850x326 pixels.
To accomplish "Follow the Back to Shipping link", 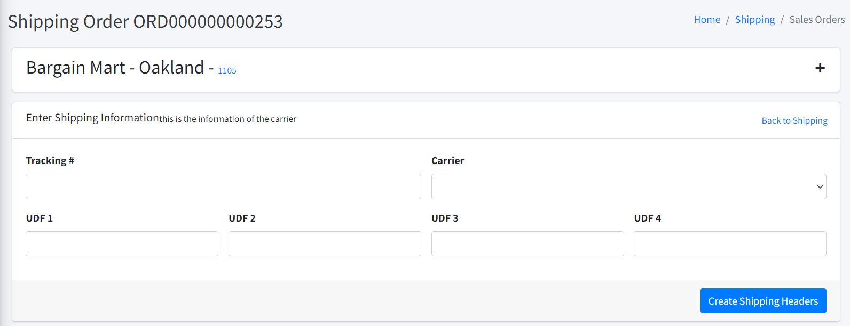I will (794, 120).
